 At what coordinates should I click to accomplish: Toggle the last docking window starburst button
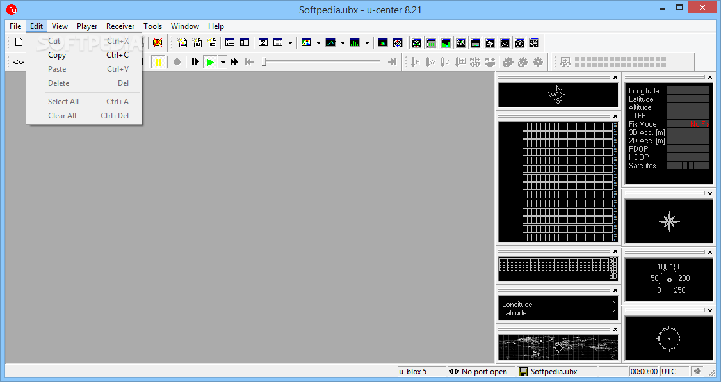[533, 43]
